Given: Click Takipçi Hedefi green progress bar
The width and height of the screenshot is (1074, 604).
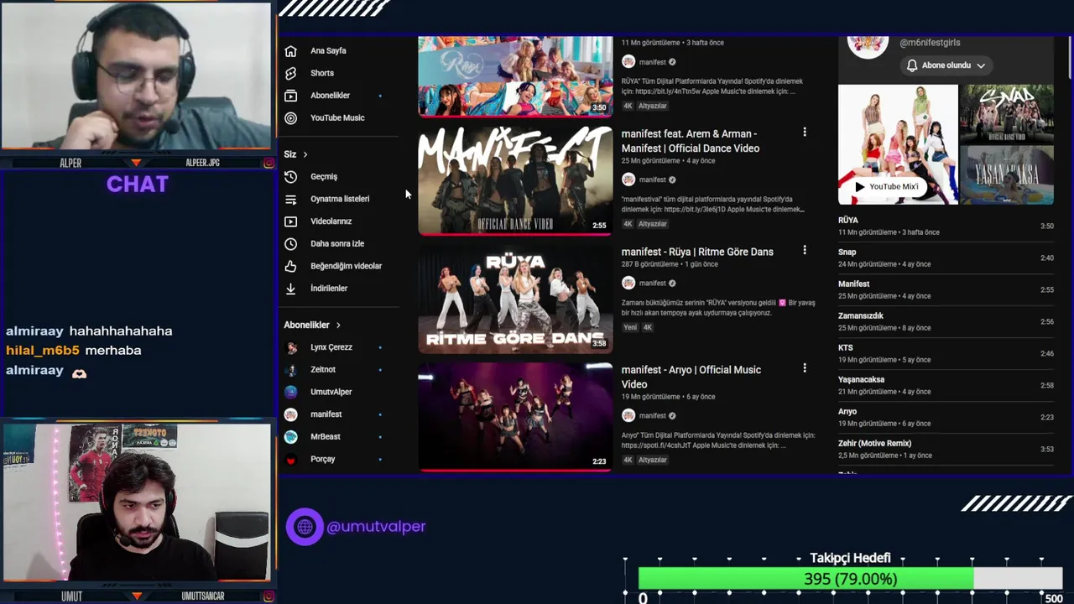Looking at the screenshot, I should [805, 579].
